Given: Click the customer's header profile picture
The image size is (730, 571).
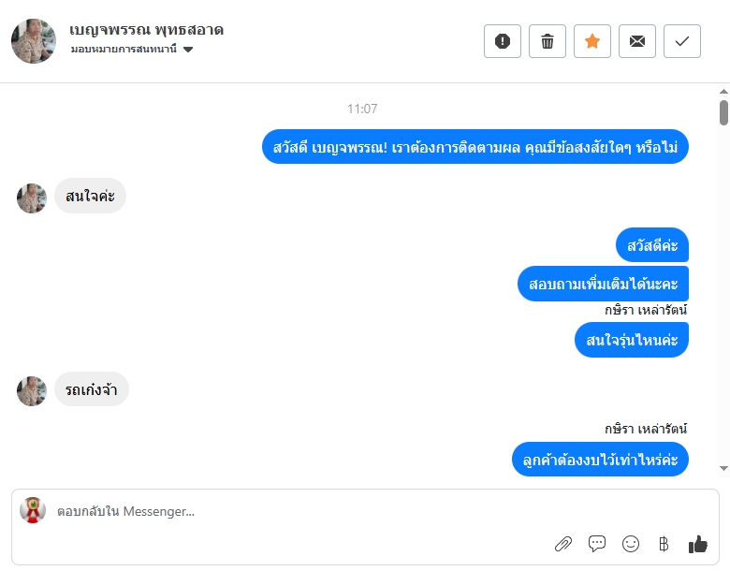Looking at the screenshot, I should [34, 41].
